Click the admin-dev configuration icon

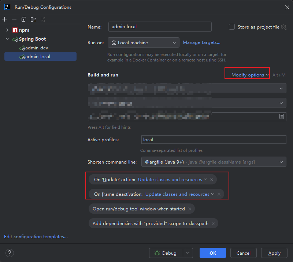[22, 48]
